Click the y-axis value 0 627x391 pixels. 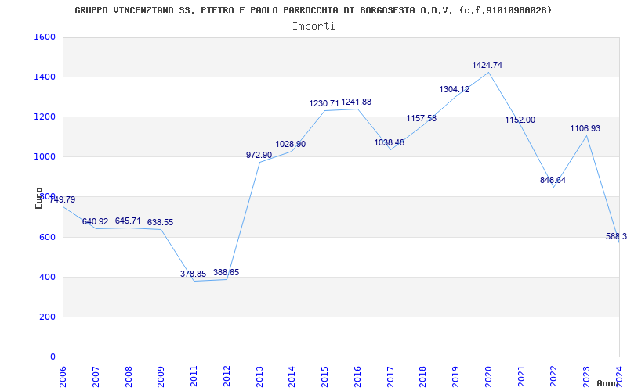click(x=53, y=357)
